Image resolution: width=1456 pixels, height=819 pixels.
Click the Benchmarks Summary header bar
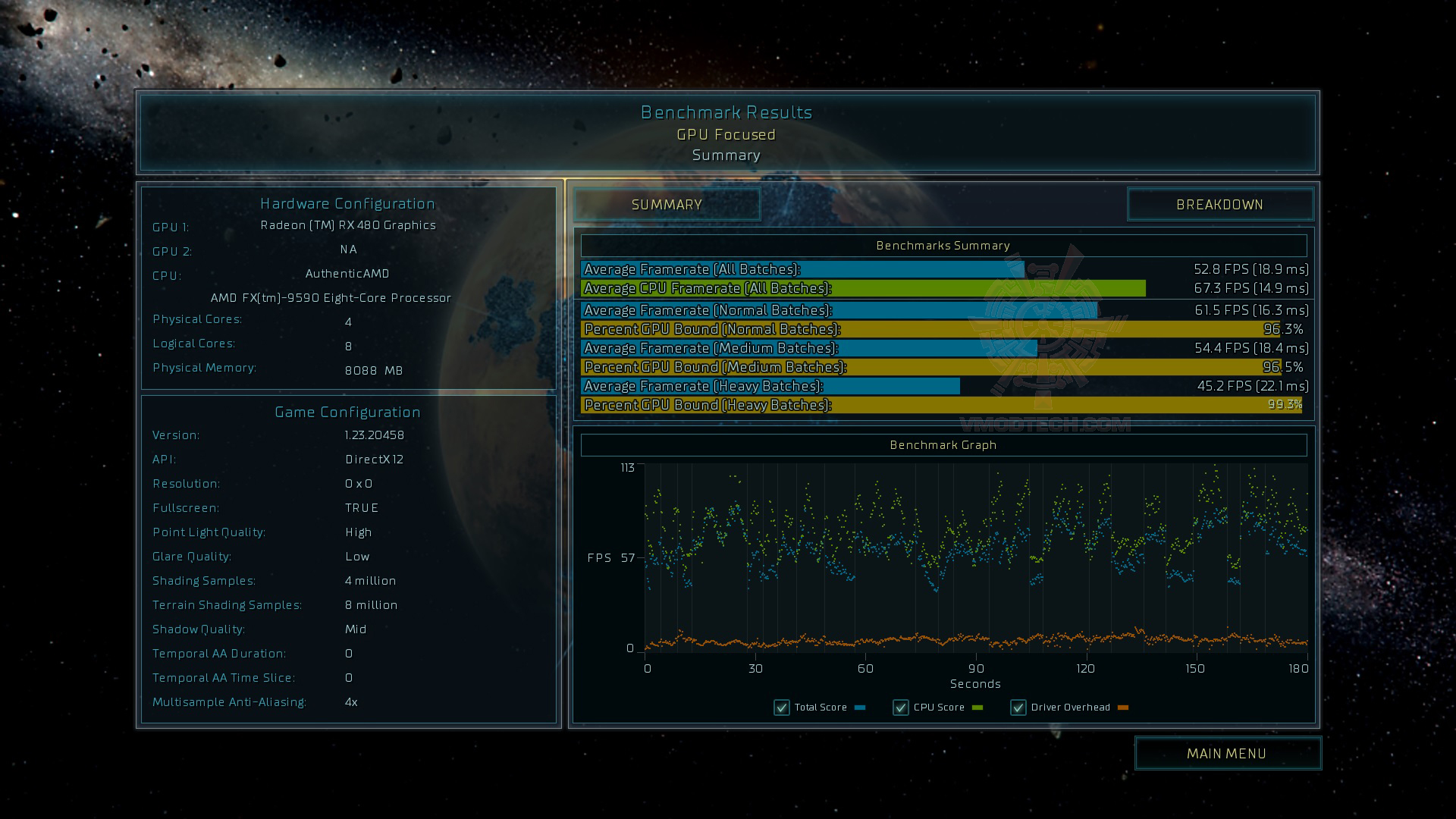tap(943, 246)
